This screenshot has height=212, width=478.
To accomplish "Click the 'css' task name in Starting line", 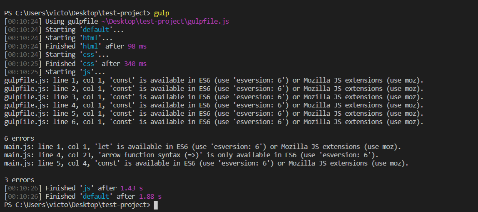I will point(89,55).
